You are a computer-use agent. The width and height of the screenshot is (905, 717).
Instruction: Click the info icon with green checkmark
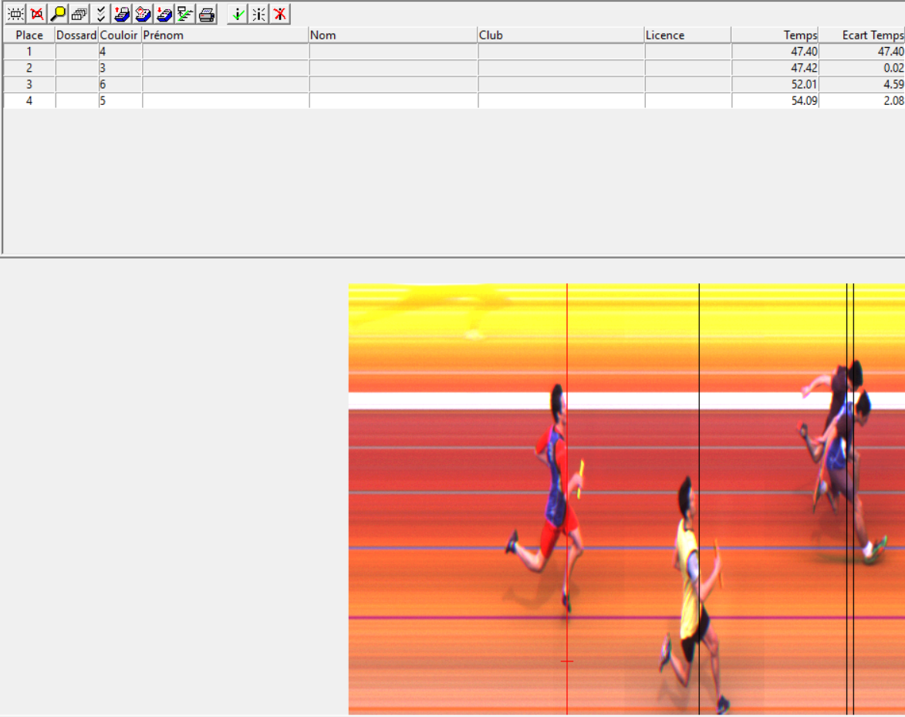pos(237,14)
